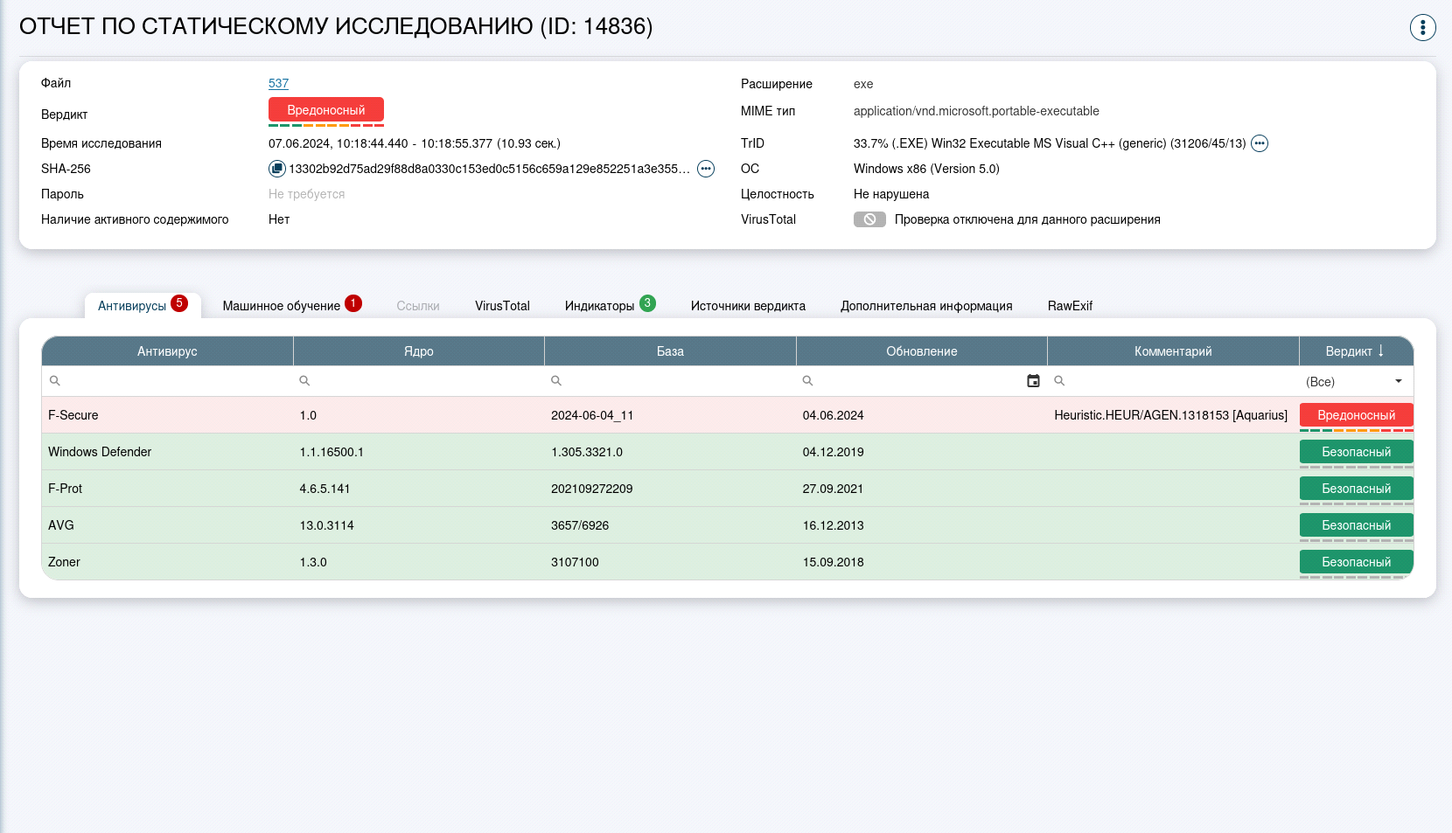Open the Источники вердикта tab

pyautogui.click(x=748, y=306)
